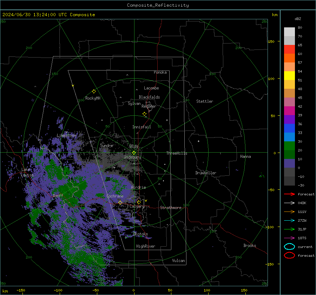Click the HighRiver town label
The height and width of the screenshot is (295, 316).
[146, 247]
